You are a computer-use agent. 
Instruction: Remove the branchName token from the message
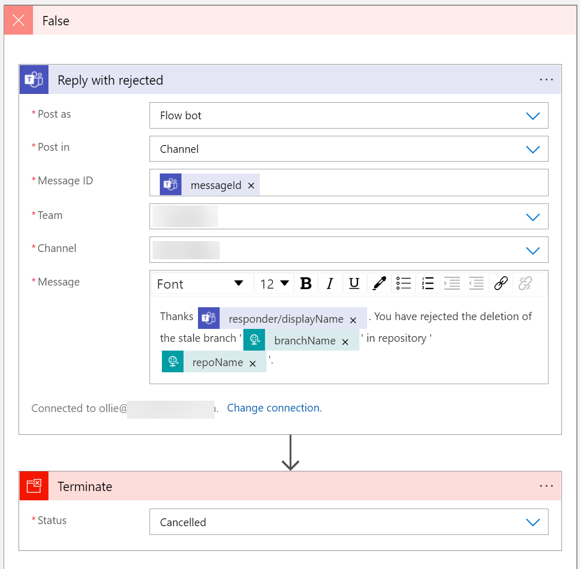[x=345, y=341]
